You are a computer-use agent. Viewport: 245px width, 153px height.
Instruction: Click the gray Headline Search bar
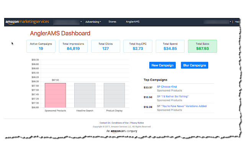coord(85,95)
